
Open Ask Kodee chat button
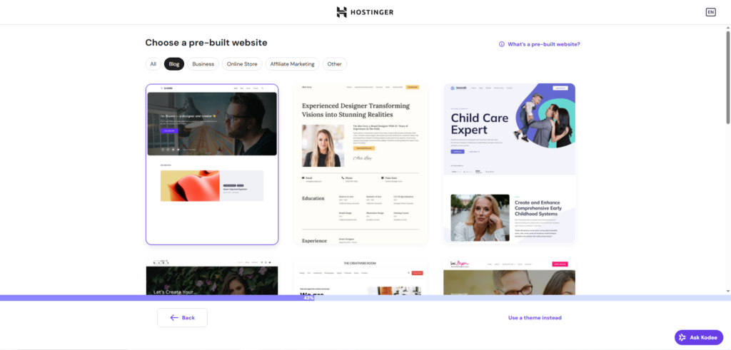coord(699,337)
